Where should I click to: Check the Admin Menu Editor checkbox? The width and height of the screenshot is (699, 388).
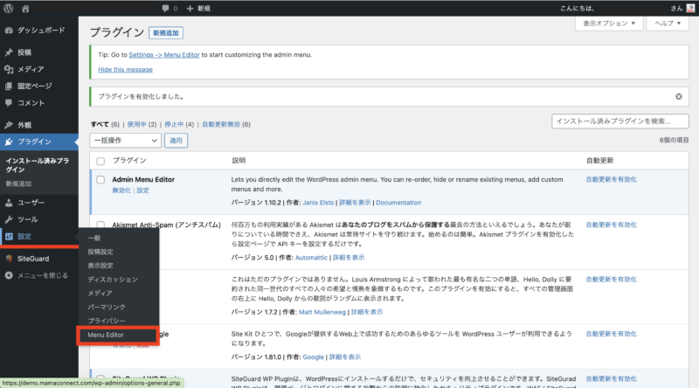click(x=100, y=180)
